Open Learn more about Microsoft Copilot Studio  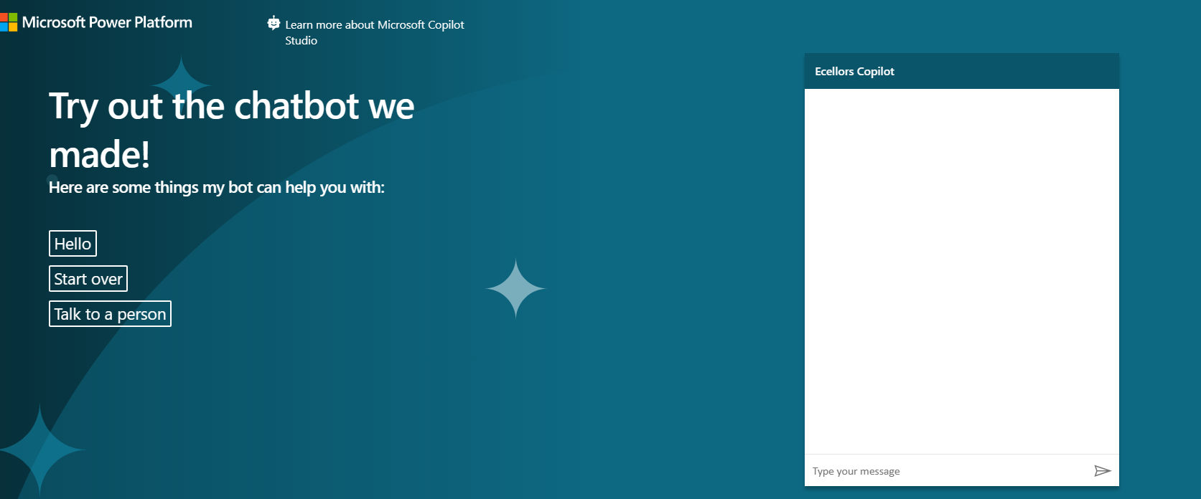(x=374, y=25)
